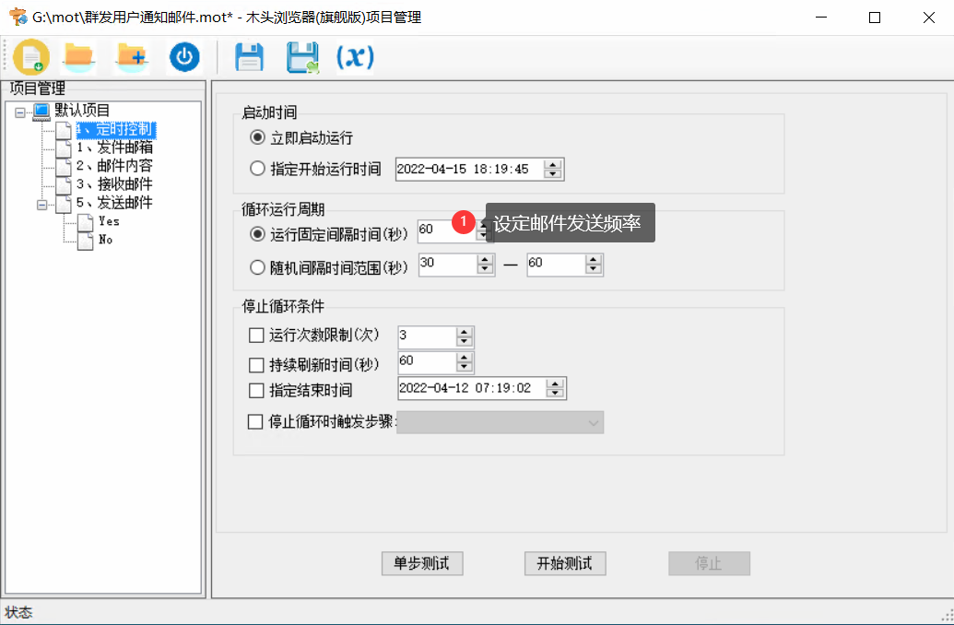Image resolution: width=954 pixels, height=625 pixels.
Task: Click spinner of 持续刷新时间 value 60
Action: [465, 362]
